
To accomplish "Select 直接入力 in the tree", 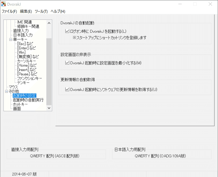I will [21, 31].
